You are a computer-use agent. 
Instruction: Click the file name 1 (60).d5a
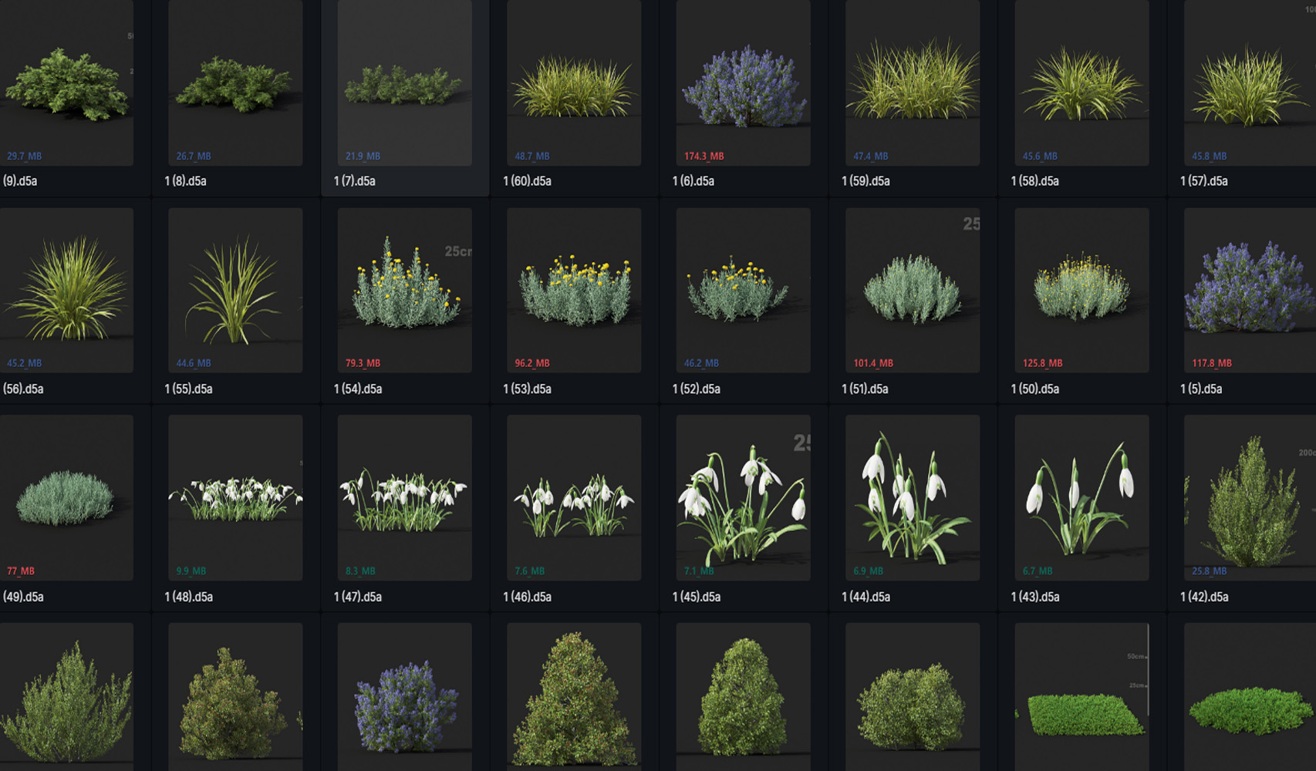(527, 181)
